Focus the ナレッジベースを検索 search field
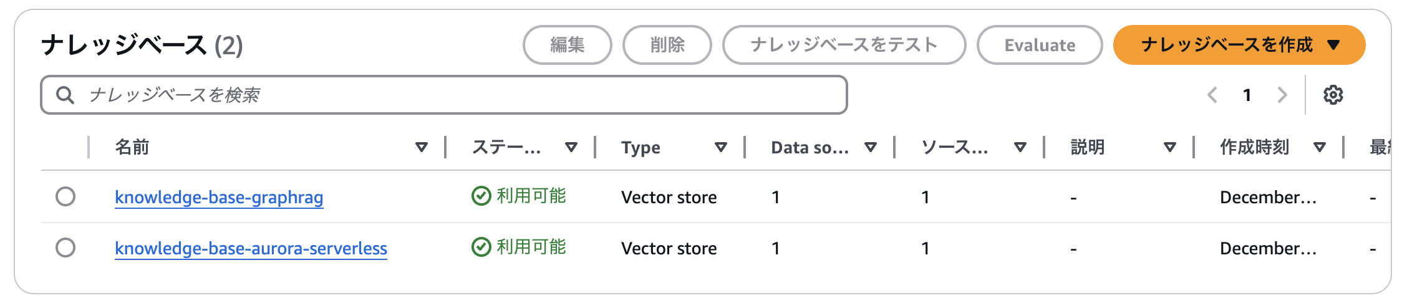Image resolution: width=1402 pixels, height=303 pixels. click(x=462, y=95)
